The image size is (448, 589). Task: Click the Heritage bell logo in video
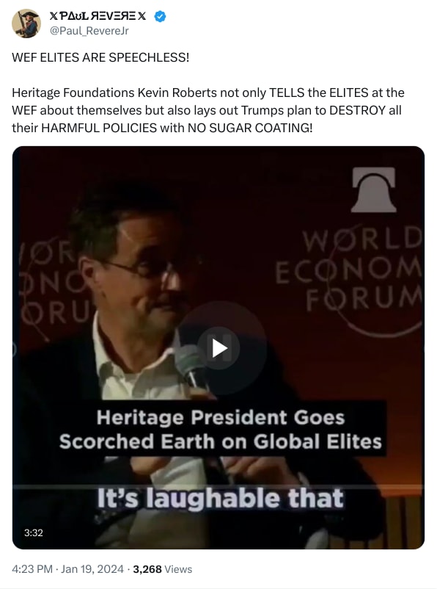click(x=374, y=189)
